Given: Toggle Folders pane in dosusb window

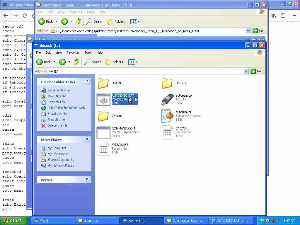Looking at the screenshot, I should pyautogui.click(x=114, y=62).
